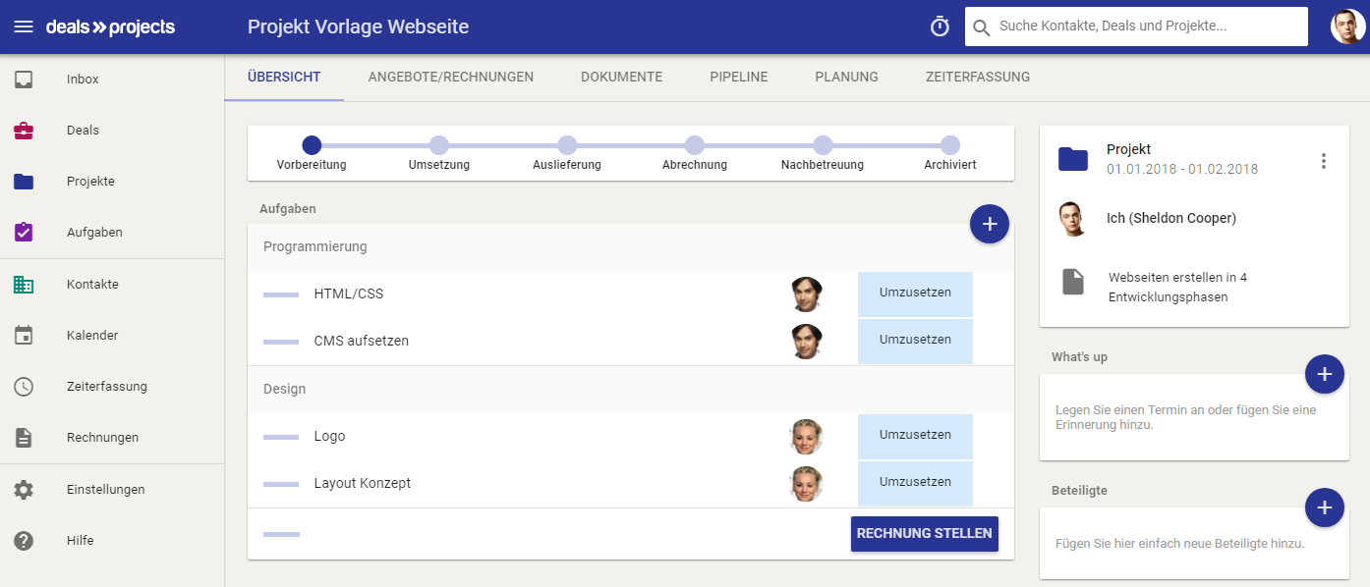Open the Inbox sidebar icon
The width and height of the screenshot is (1370, 587).
(24, 80)
